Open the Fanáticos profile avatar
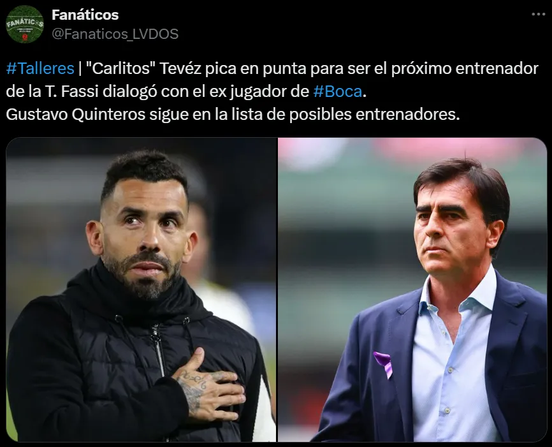Screen dimensions: 552x447 25,24
